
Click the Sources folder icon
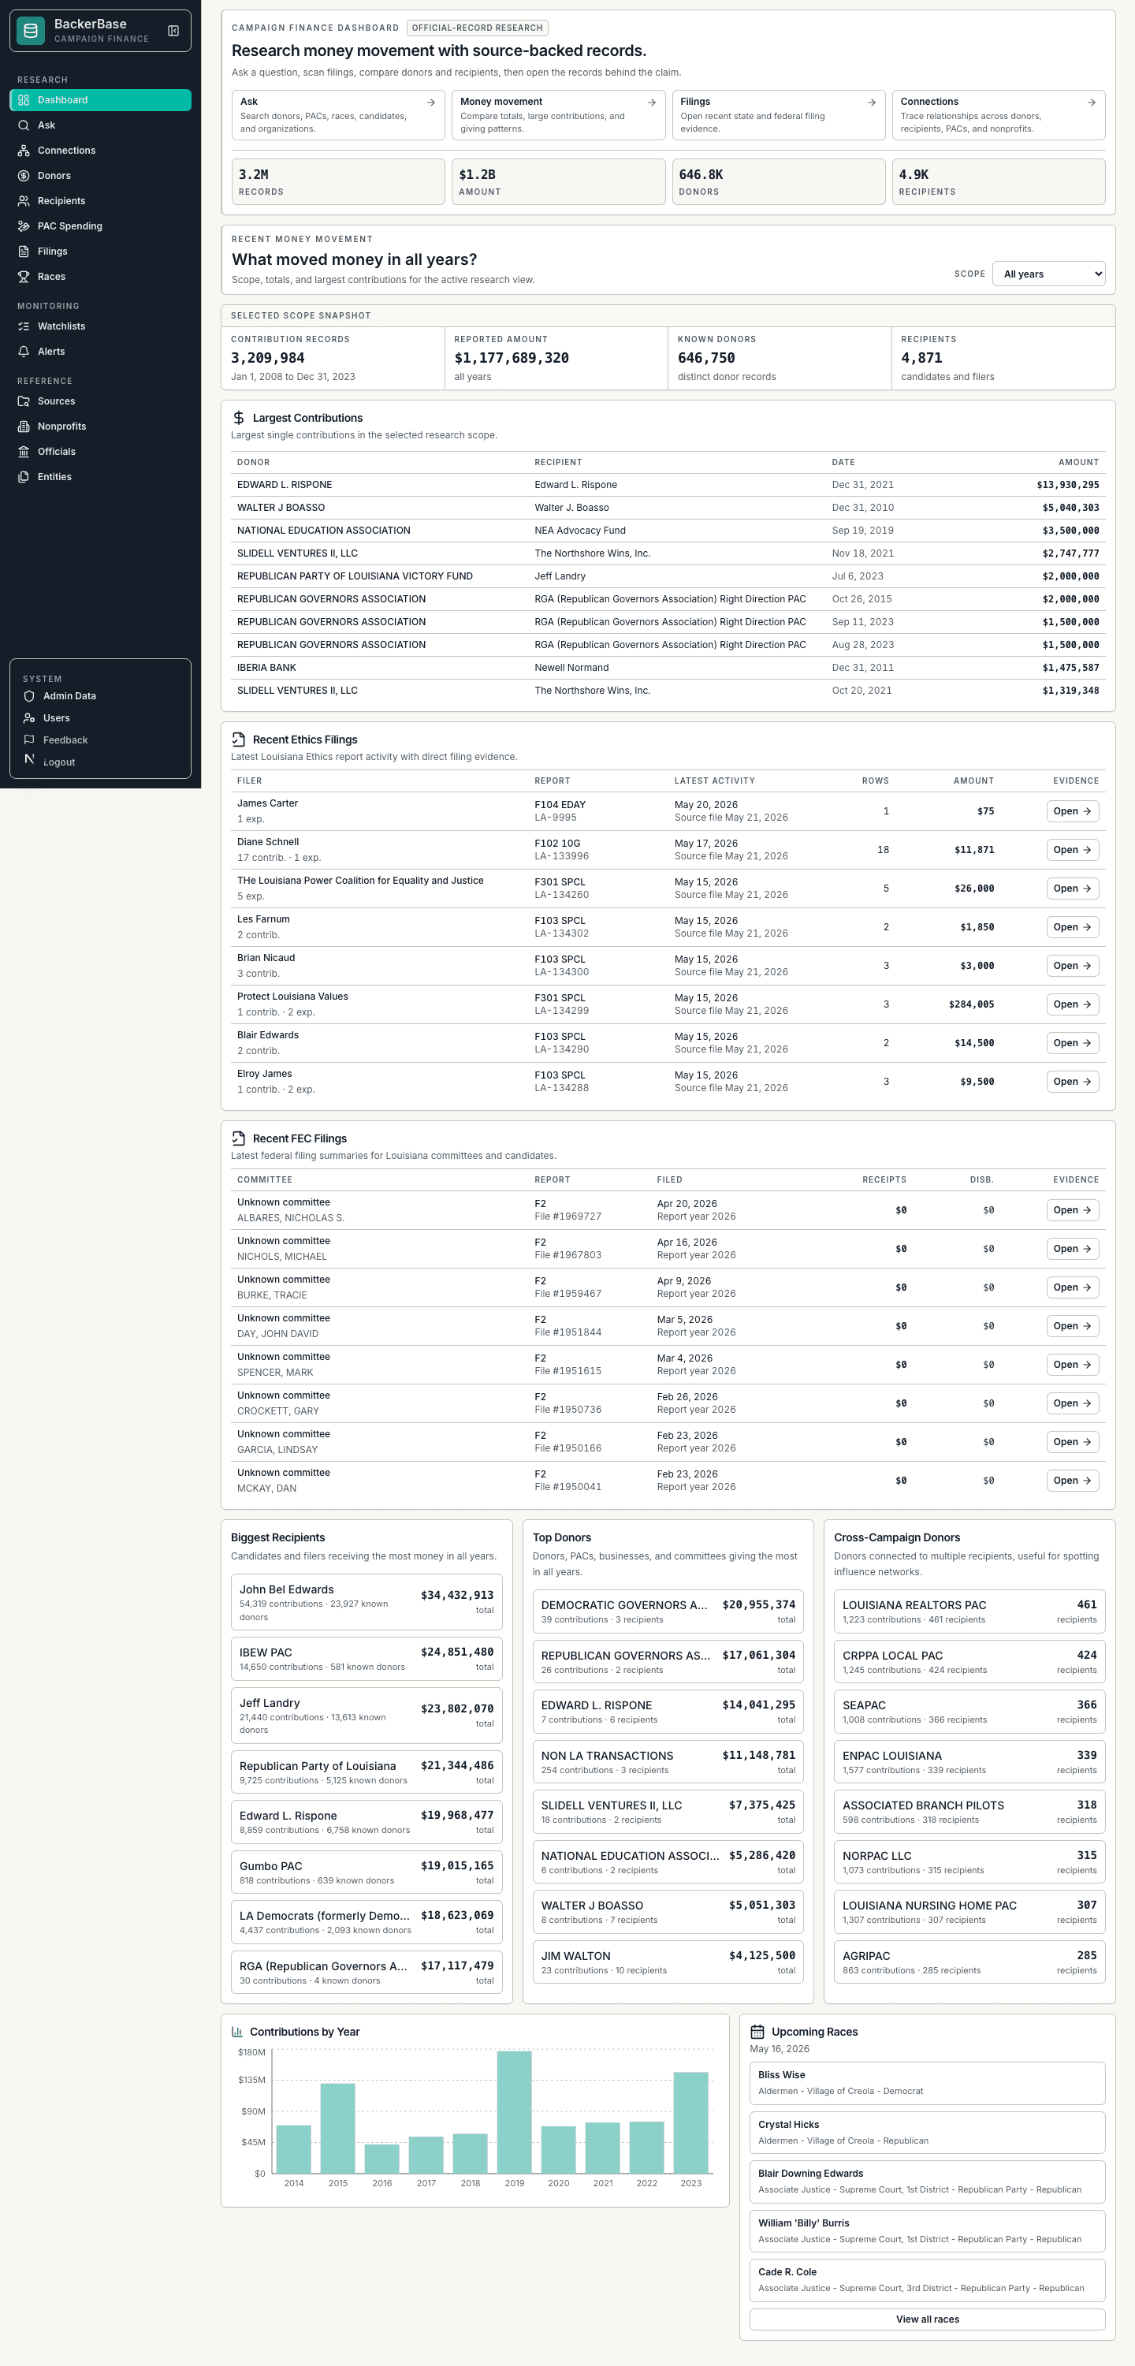pos(24,401)
